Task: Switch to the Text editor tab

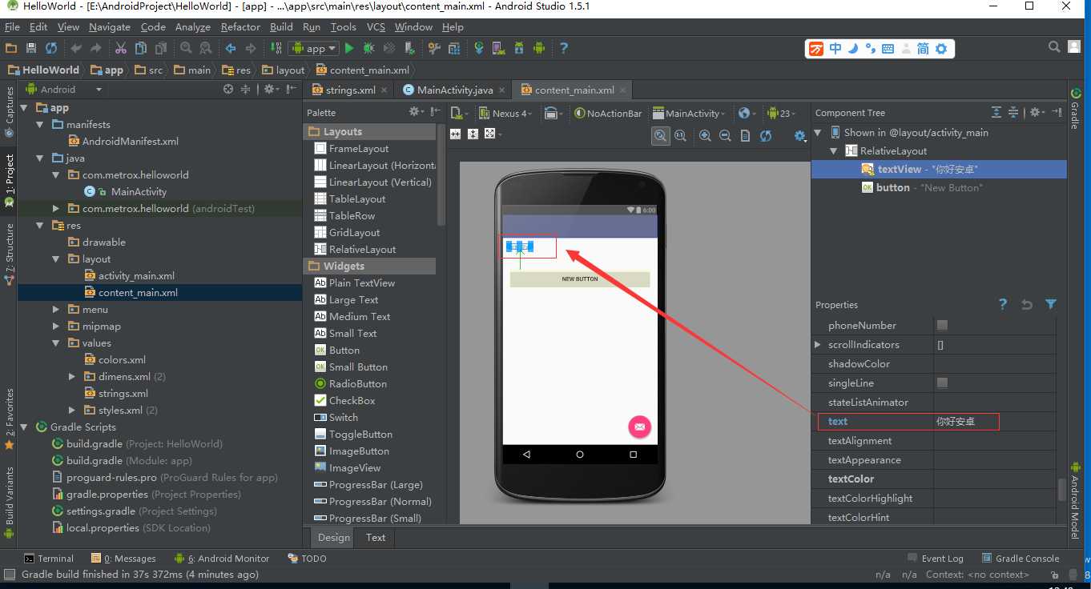Action: [376, 537]
